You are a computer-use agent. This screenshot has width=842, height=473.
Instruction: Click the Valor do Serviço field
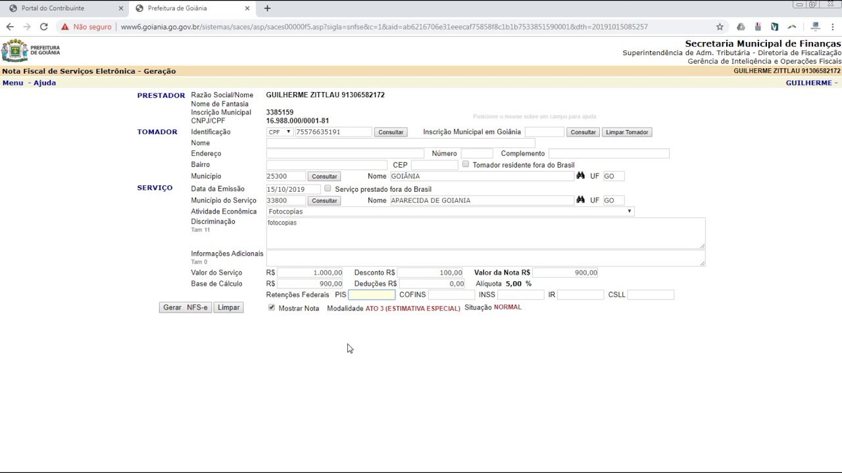(x=310, y=273)
